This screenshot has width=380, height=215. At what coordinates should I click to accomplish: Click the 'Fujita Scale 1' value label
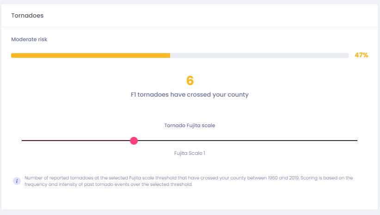tap(190, 153)
